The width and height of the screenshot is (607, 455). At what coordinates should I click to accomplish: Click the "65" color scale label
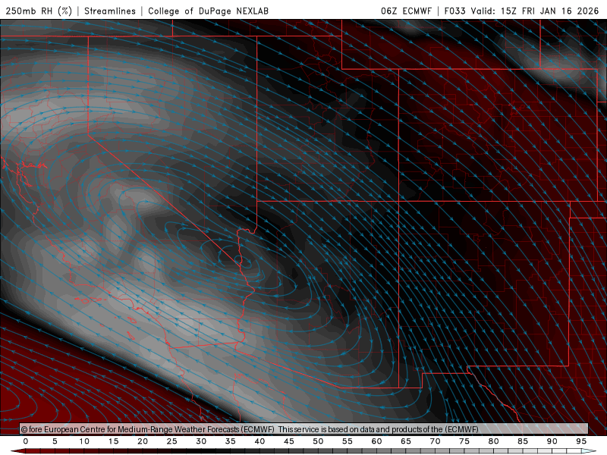point(405,441)
